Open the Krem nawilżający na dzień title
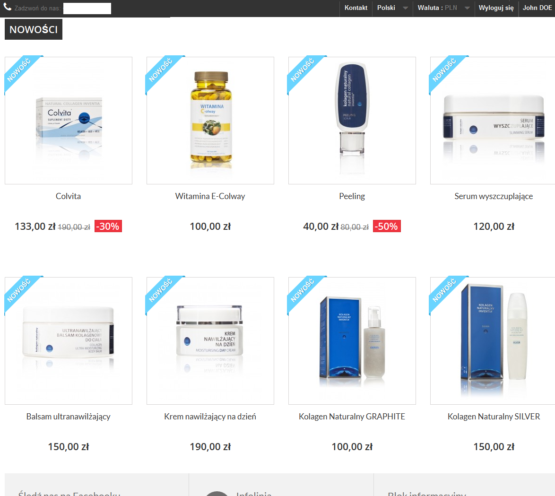 coord(210,417)
